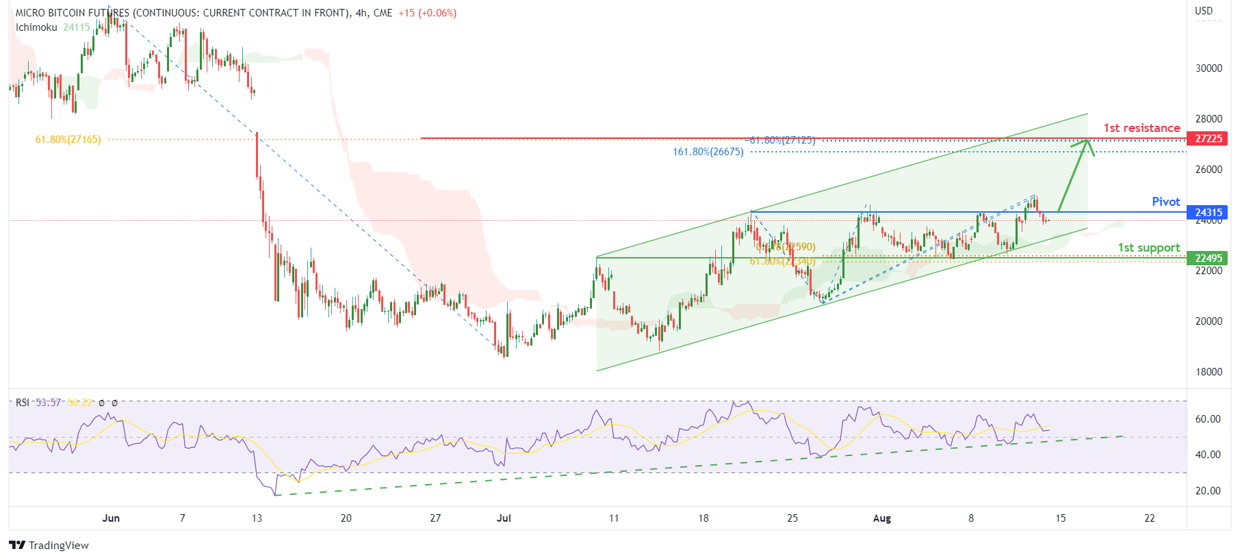Click the blue 24315 pivot price tag
This screenshot has height=560, width=1240.
pyautogui.click(x=1207, y=213)
